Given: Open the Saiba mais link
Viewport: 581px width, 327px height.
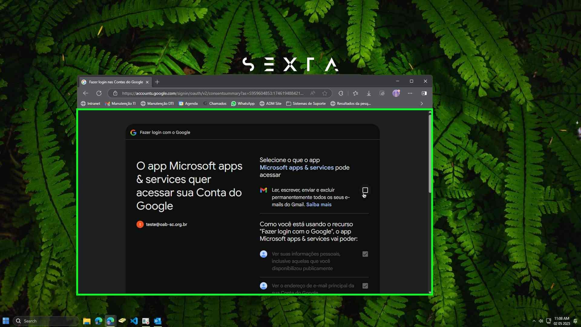Looking at the screenshot, I should coord(319,205).
